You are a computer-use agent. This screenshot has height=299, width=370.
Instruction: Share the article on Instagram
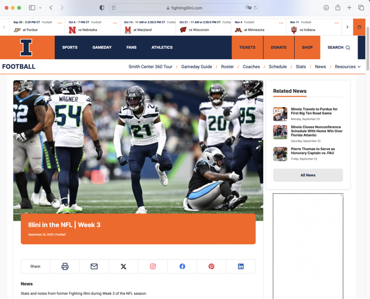click(x=153, y=266)
